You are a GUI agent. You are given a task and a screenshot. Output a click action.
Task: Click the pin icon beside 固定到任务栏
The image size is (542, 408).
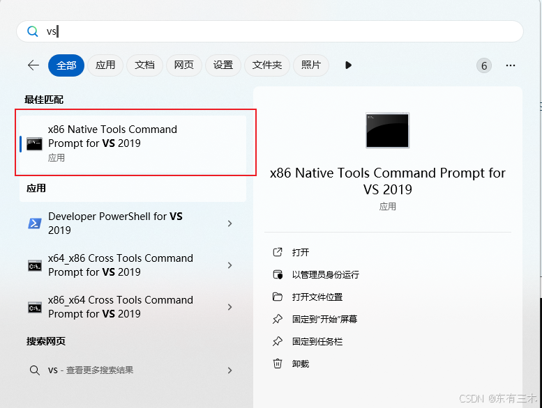(278, 341)
